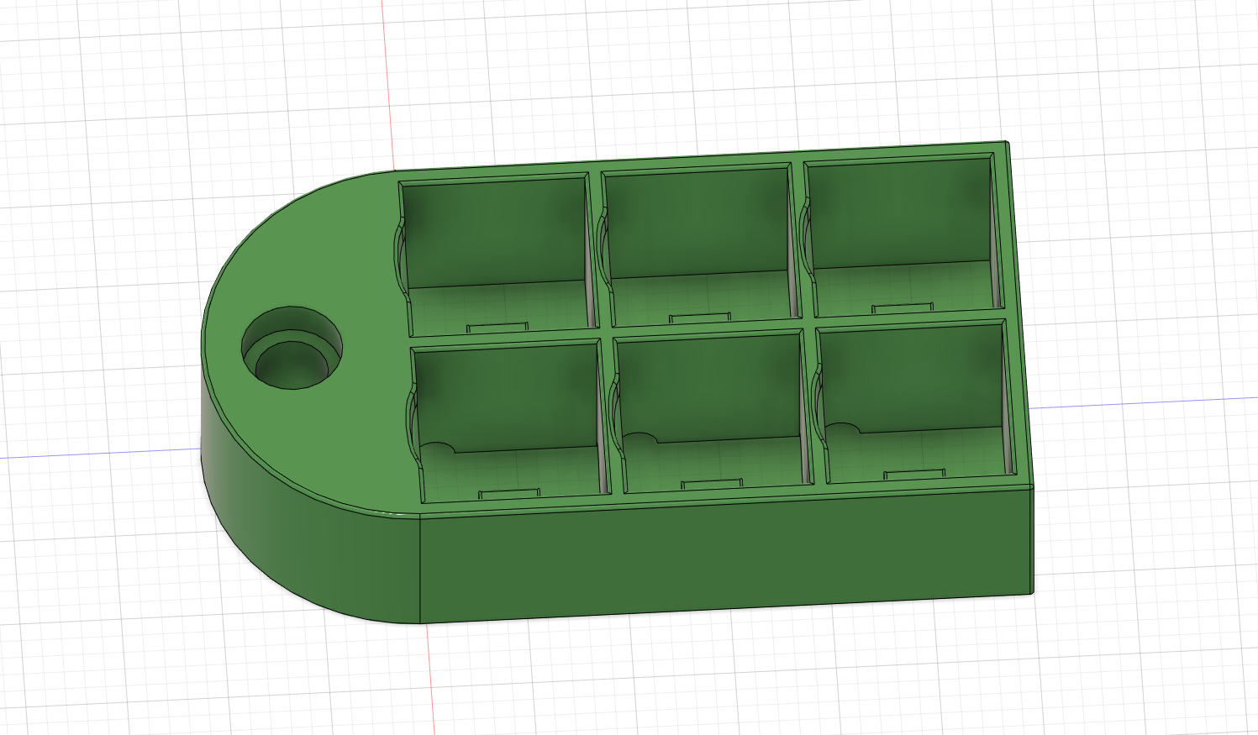1258x735 pixels.
Task: Select the rectangular notch in the upper-left pocket floor
Action: click(x=497, y=326)
